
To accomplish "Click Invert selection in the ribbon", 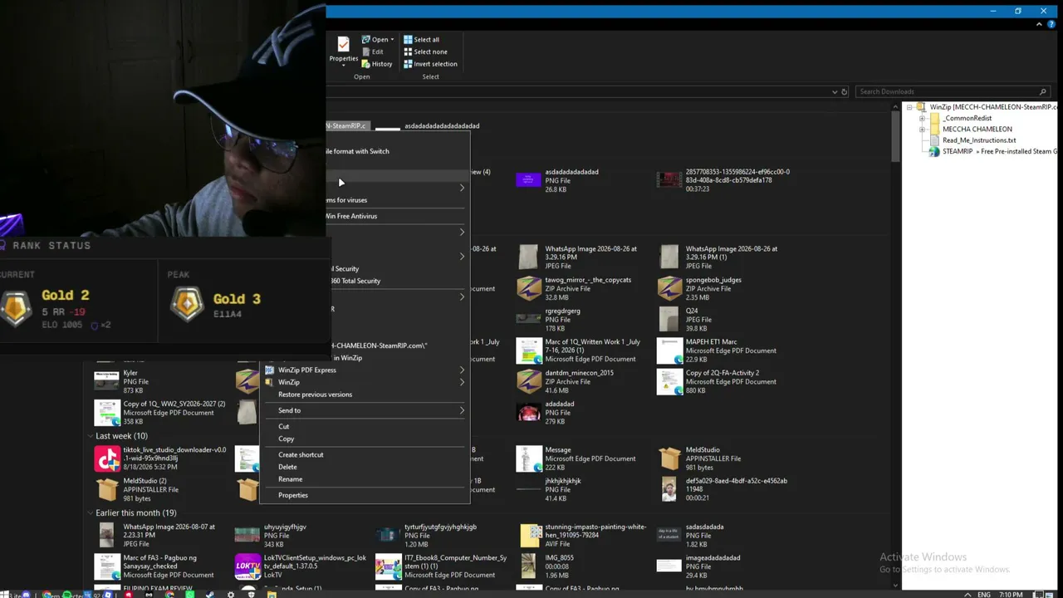I will click(430, 64).
